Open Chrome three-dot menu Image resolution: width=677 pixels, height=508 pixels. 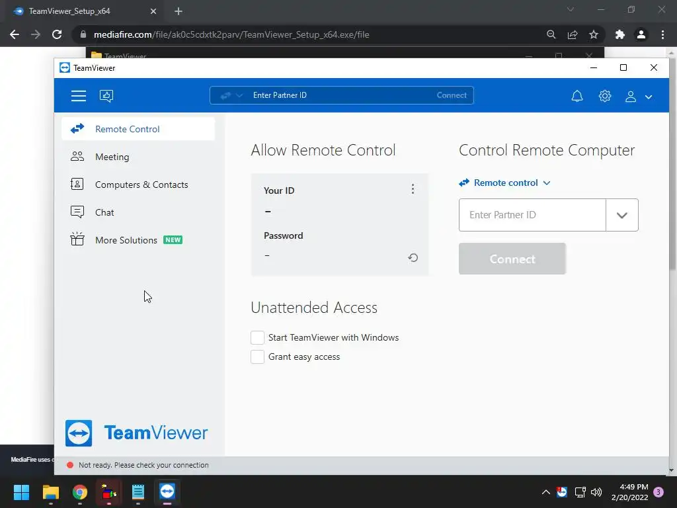coord(662,34)
